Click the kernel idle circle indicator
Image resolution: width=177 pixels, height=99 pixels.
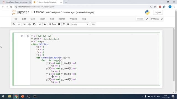click(162, 19)
